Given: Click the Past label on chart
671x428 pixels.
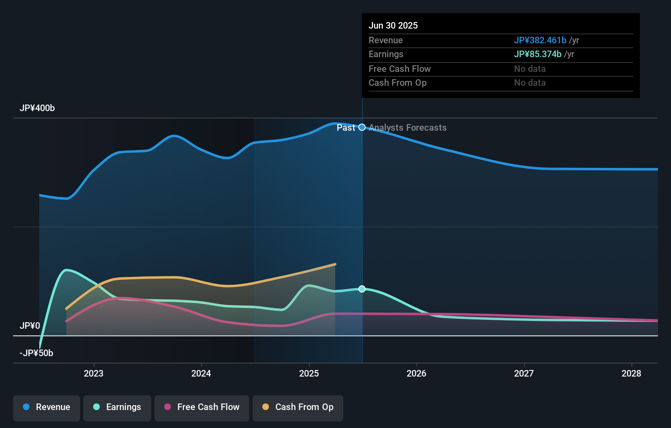Looking at the screenshot, I should (346, 128).
